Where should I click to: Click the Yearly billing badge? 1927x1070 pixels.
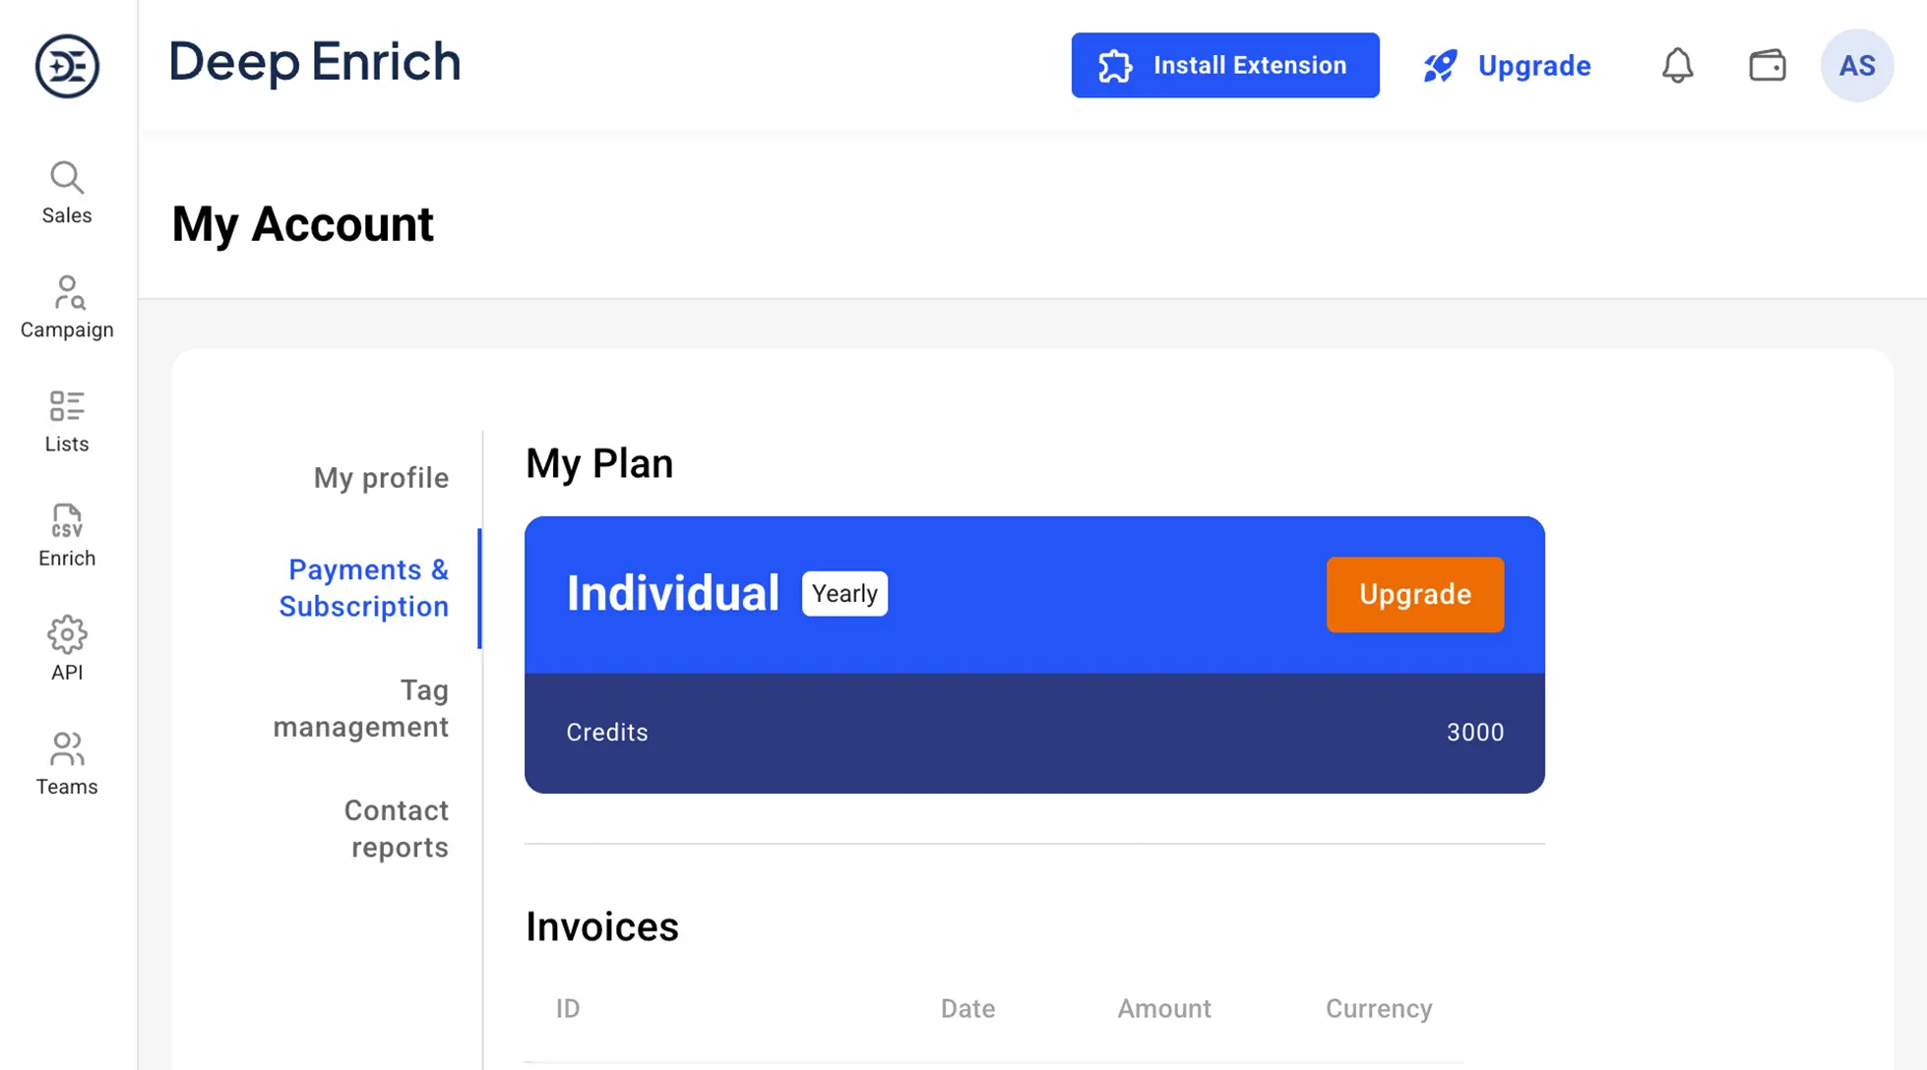844,594
